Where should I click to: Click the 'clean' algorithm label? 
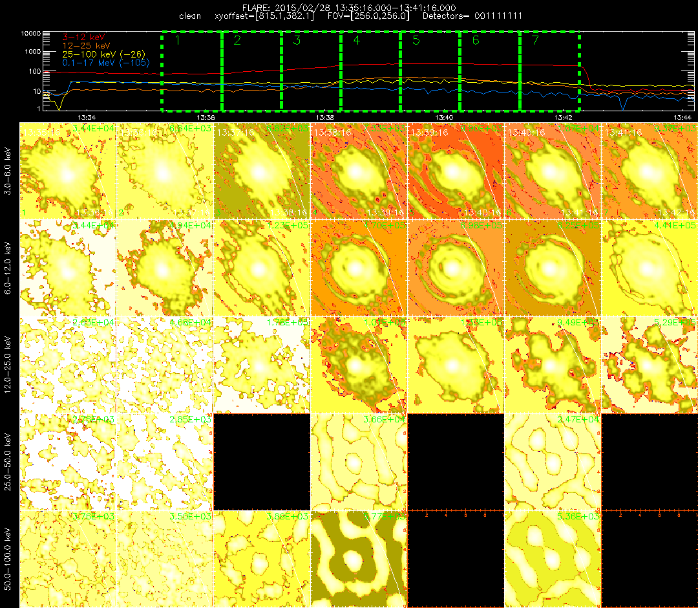tap(190, 16)
